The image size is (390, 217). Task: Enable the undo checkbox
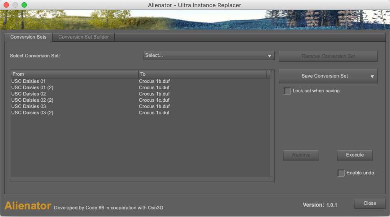tap(341, 173)
